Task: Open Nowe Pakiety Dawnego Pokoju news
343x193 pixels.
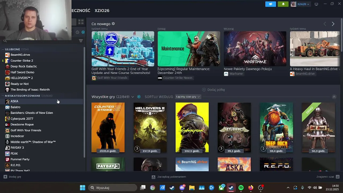Action: (x=248, y=69)
